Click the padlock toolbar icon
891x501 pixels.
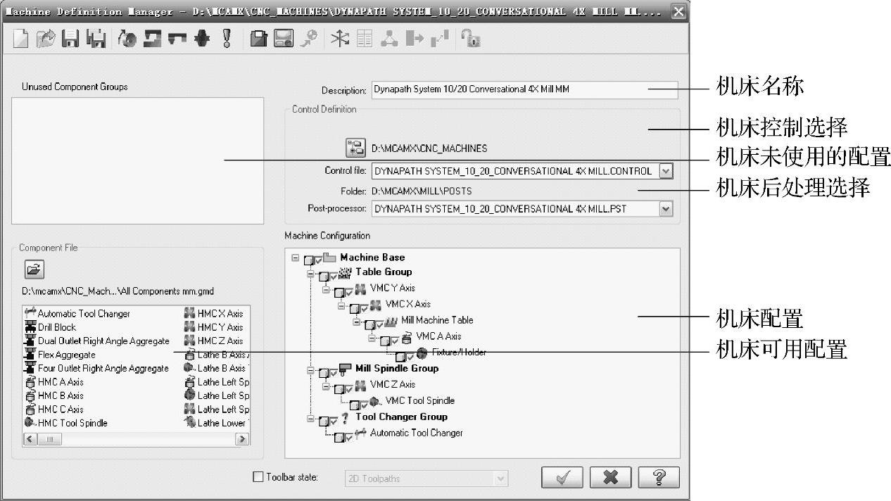tap(470, 39)
